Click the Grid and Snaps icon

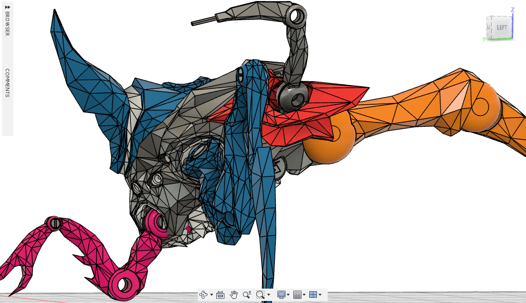coord(297,294)
